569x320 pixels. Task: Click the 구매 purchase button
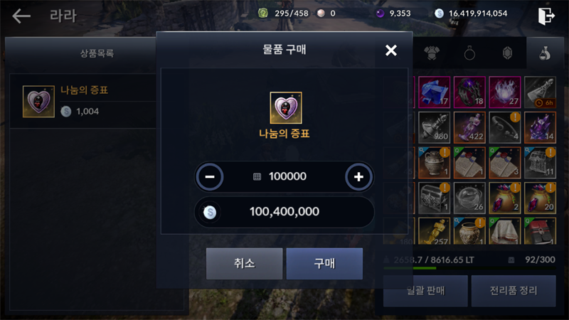click(324, 263)
